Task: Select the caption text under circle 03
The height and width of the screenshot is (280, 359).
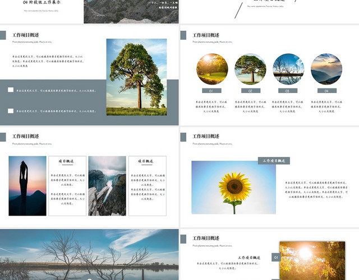Action: pyautogui.click(x=287, y=106)
